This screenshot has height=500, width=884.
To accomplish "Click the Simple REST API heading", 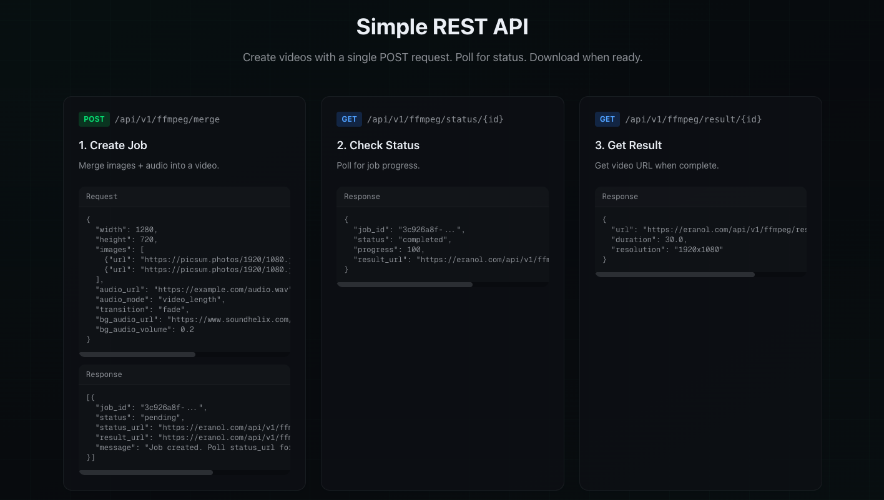I will point(443,26).
